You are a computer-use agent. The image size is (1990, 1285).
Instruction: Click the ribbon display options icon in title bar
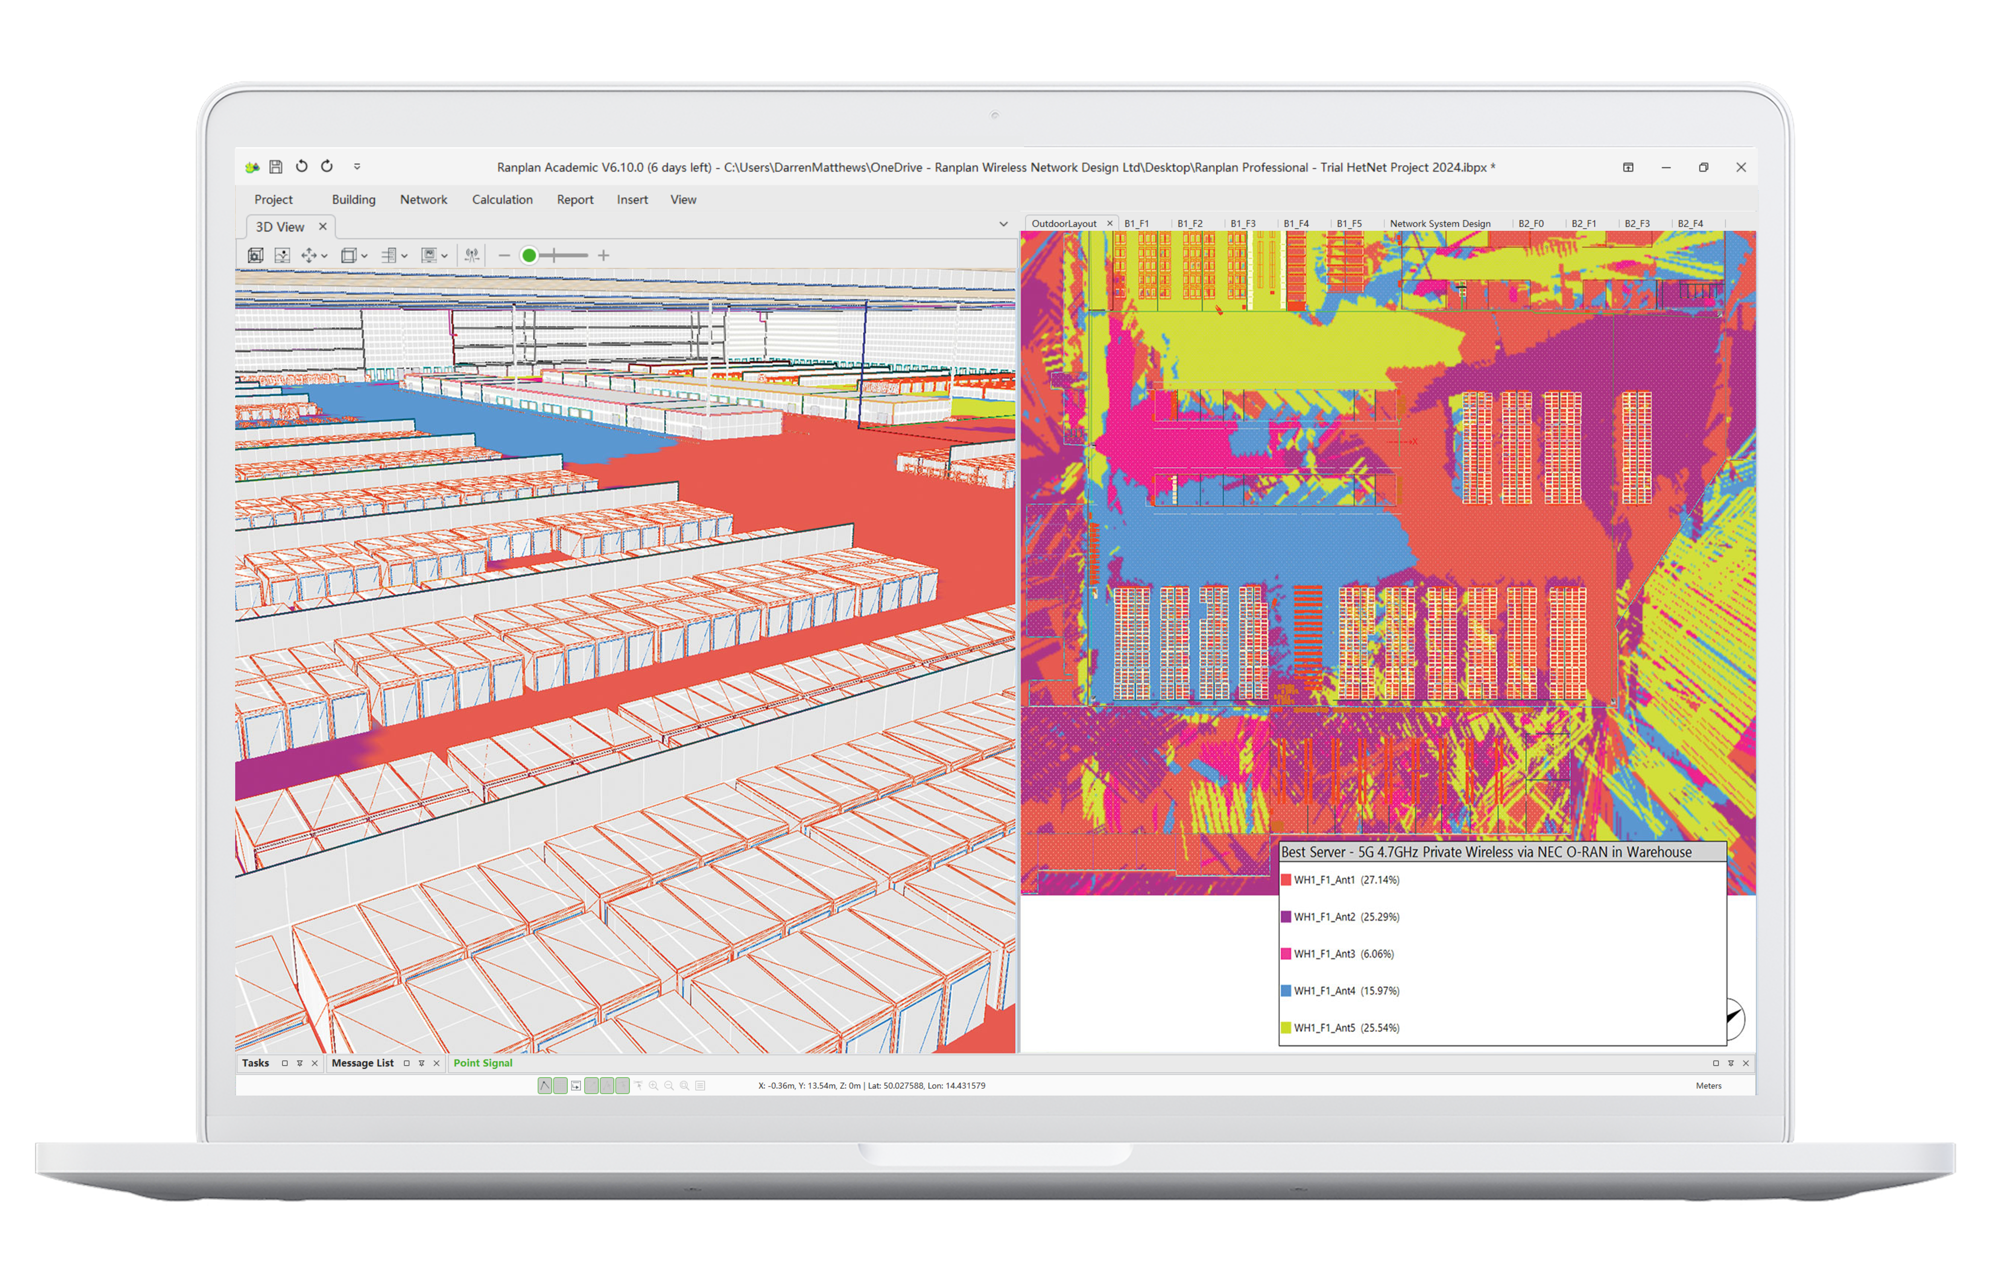pos(1628,167)
